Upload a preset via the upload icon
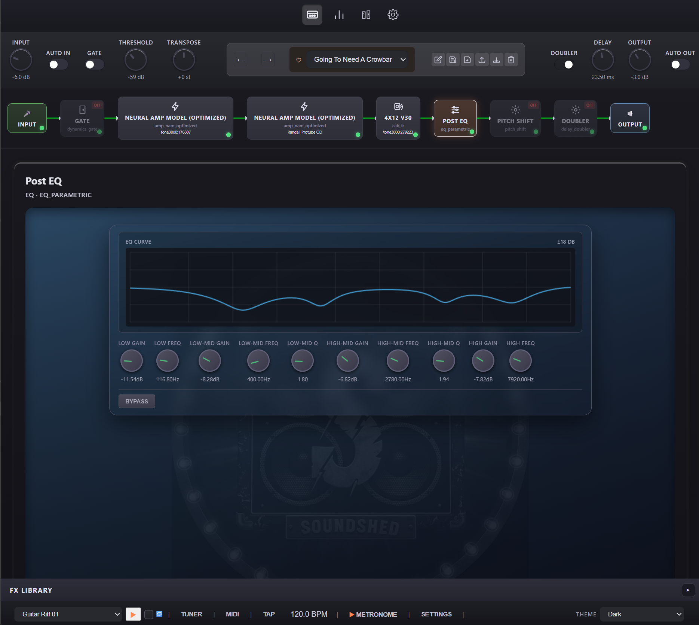The width and height of the screenshot is (699, 625). pos(482,60)
